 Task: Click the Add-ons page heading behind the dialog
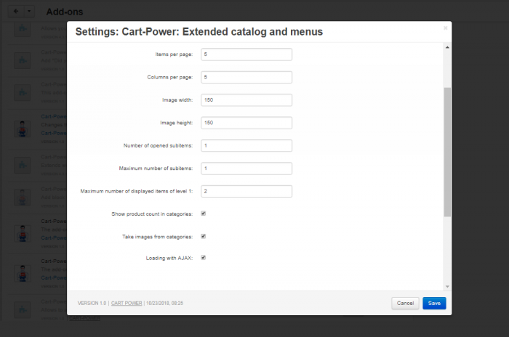65,12
